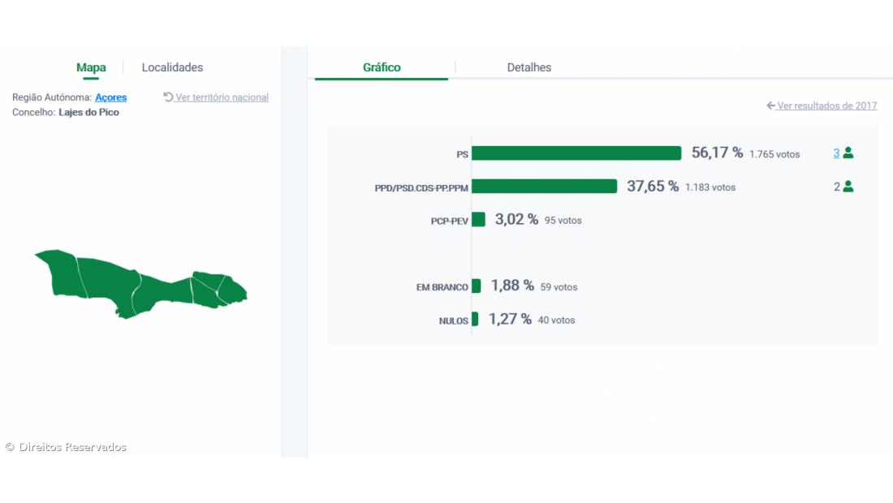Switch to the Mapa tab

click(91, 68)
